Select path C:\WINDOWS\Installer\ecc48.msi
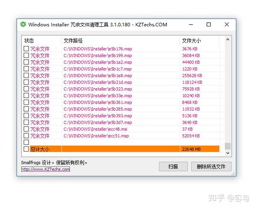 (95, 129)
